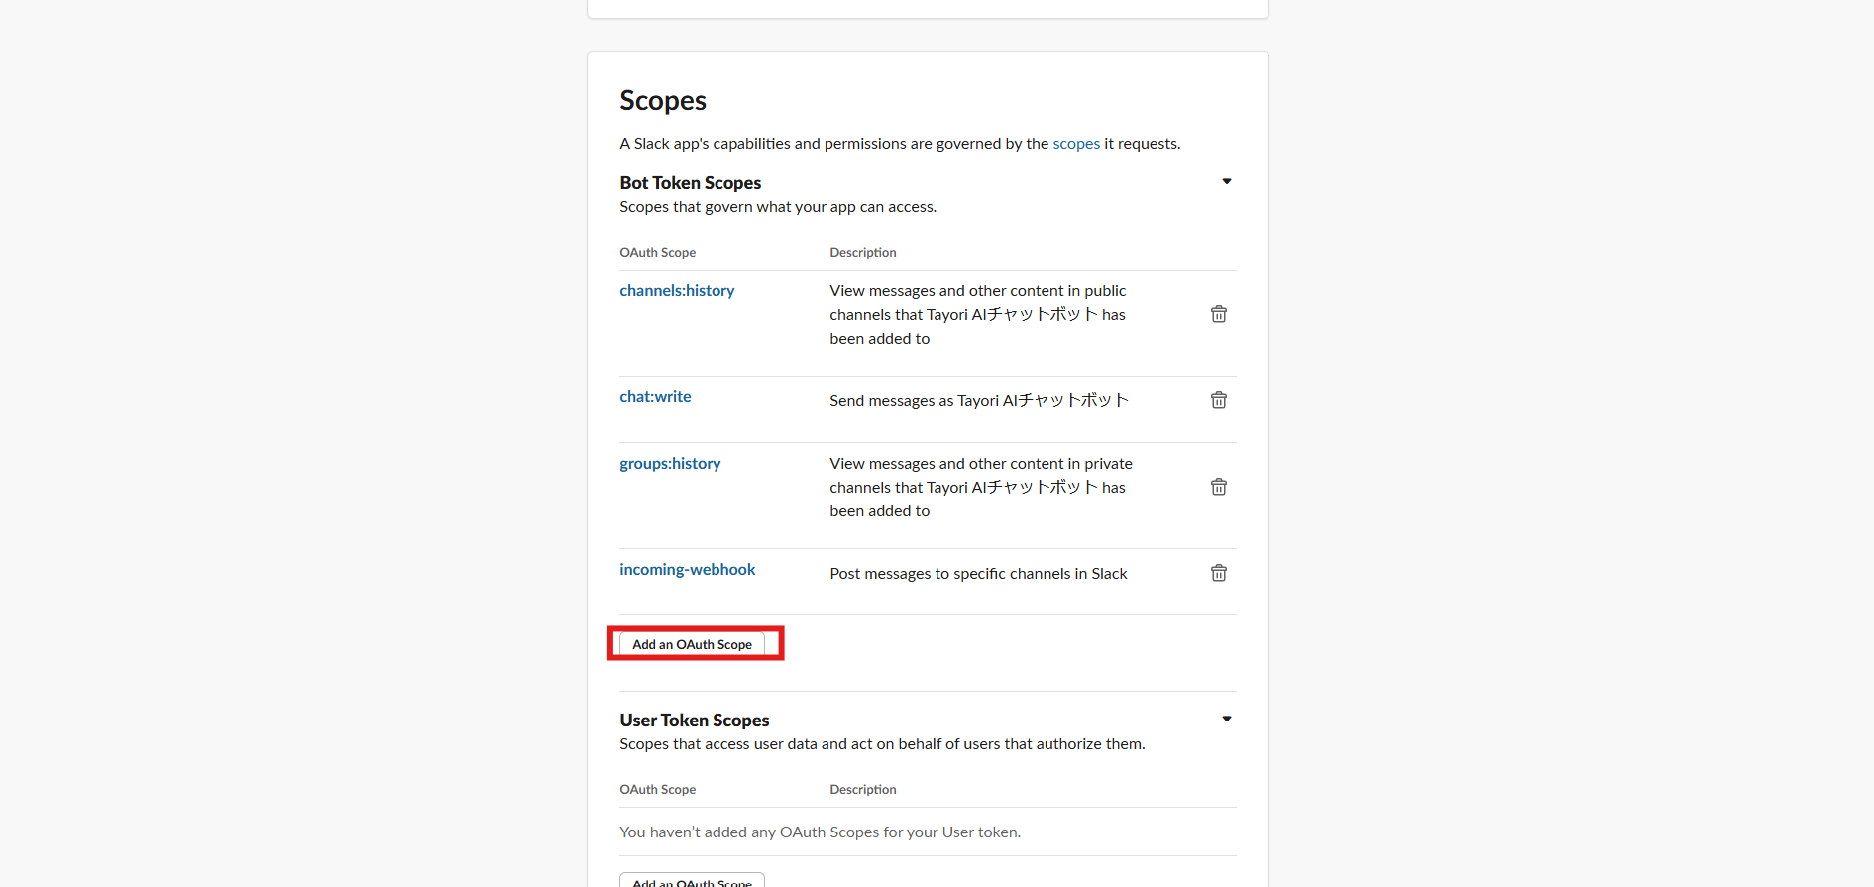Follow the incoming-webhook scope link
The width and height of the screenshot is (1874, 887).
coord(687,570)
